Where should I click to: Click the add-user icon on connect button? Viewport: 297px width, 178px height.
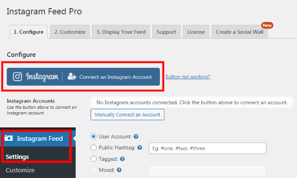[x=72, y=76]
